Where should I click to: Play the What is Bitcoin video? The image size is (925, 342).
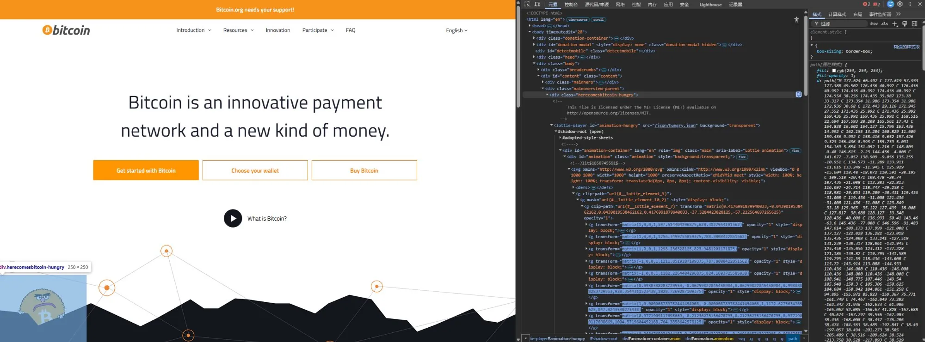(x=233, y=218)
